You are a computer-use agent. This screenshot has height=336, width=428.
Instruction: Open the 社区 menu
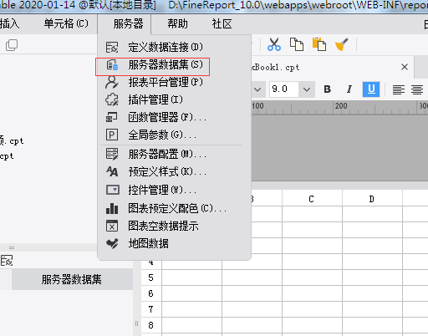coord(222,24)
